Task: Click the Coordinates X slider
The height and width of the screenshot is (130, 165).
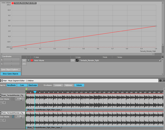Action: point(11,61)
